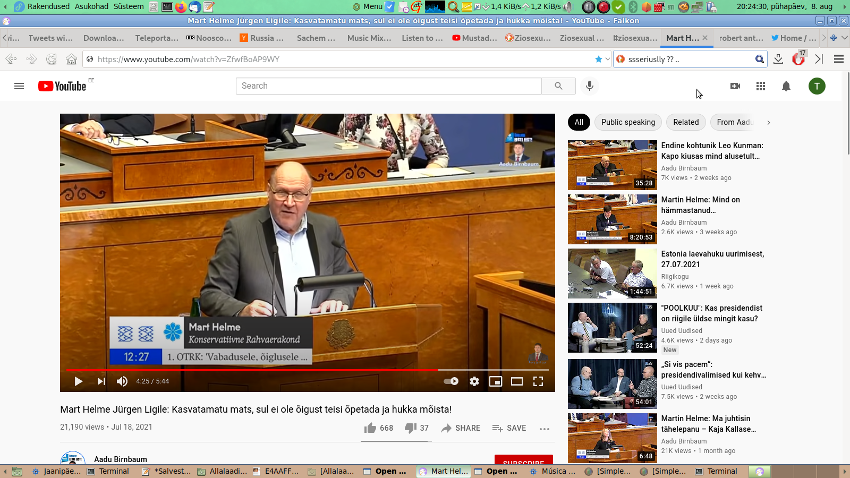This screenshot has width=850, height=478.
Task: Show more filter chips with the right chevron
Action: pyautogui.click(x=768, y=123)
